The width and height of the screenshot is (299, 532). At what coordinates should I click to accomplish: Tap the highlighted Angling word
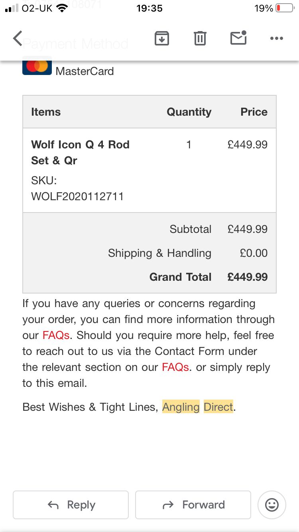[181, 407]
